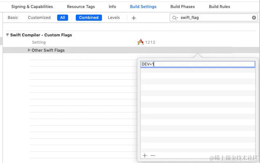Remove the selected flag in popover
Viewport: 260px width, 163px height.
[x=153, y=156]
